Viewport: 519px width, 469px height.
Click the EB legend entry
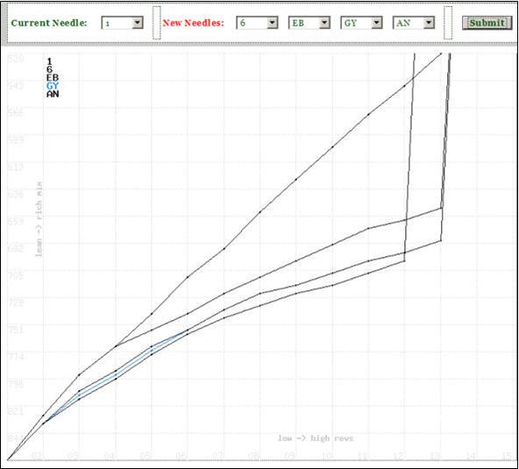click(x=53, y=78)
